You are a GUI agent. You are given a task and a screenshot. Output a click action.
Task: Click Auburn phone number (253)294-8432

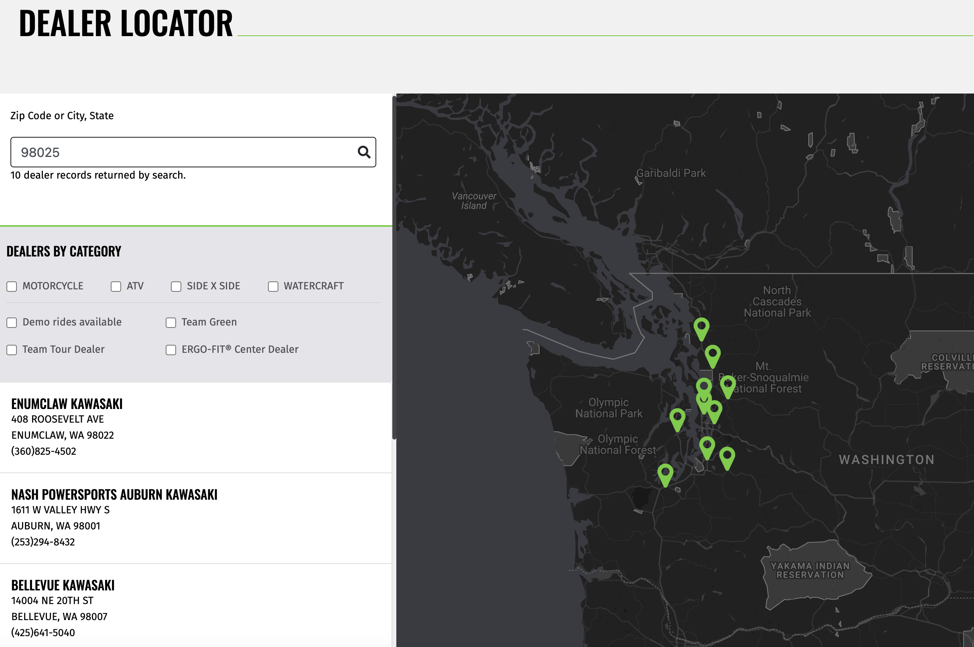[x=43, y=542]
